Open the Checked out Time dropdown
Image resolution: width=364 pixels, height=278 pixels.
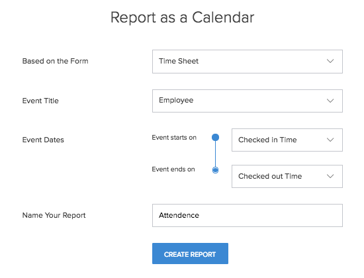(287, 176)
